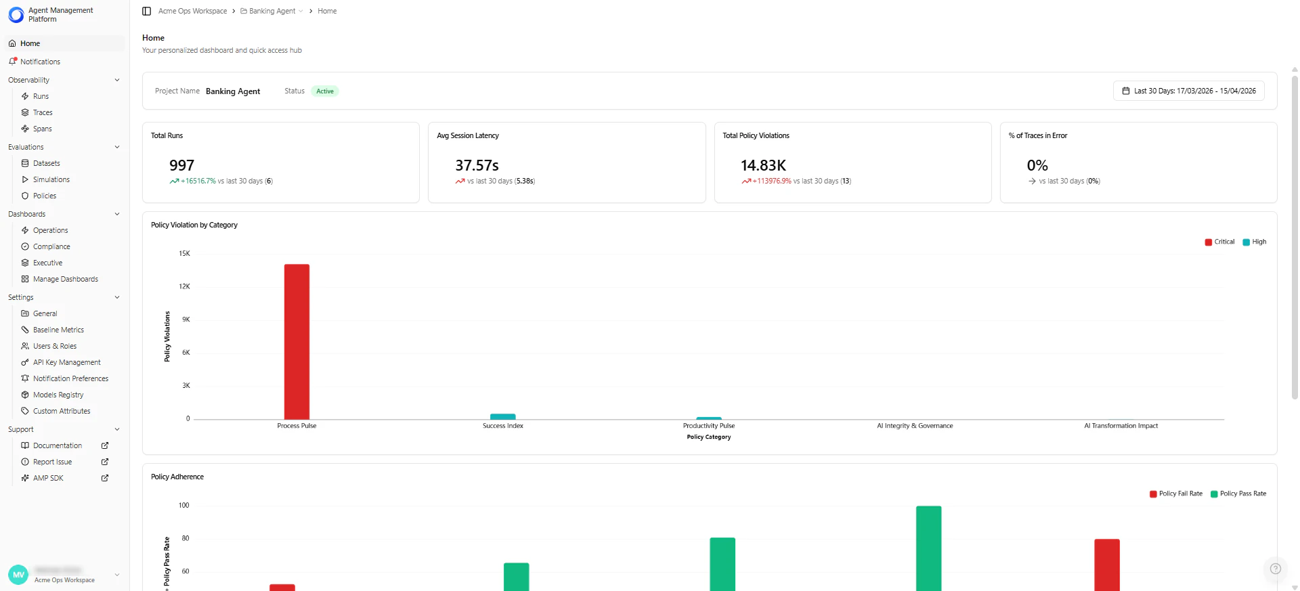Open Notifications in the sidebar
The width and height of the screenshot is (1300, 591).
point(65,62)
